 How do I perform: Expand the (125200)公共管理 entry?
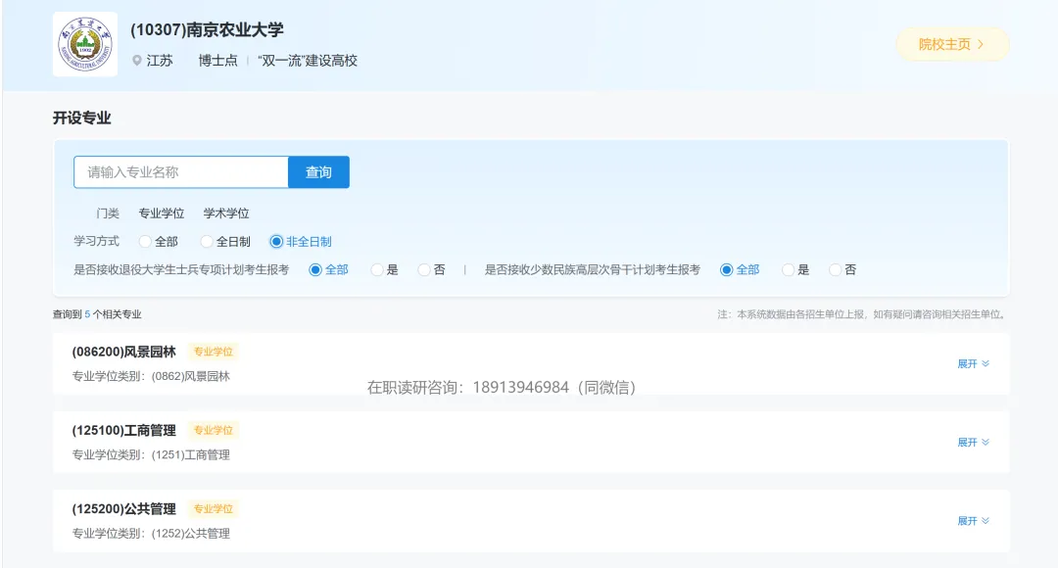click(973, 521)
